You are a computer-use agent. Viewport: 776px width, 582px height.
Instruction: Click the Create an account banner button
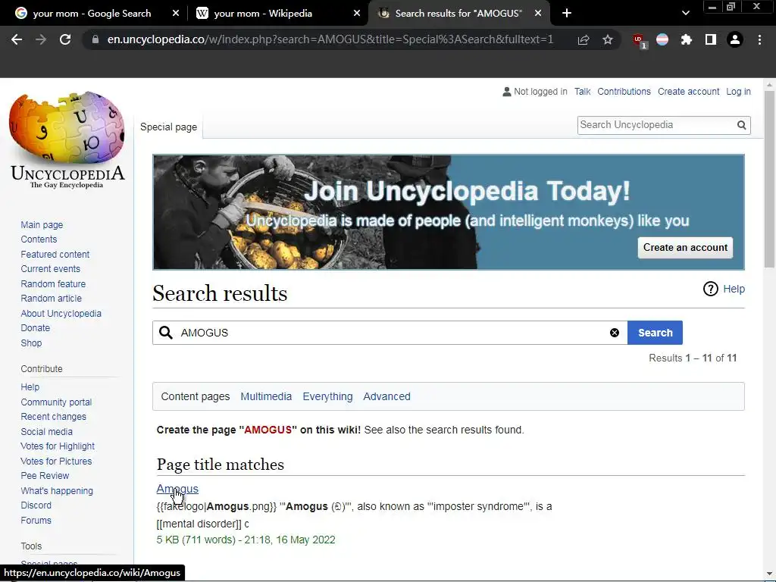tap(685, 248)
